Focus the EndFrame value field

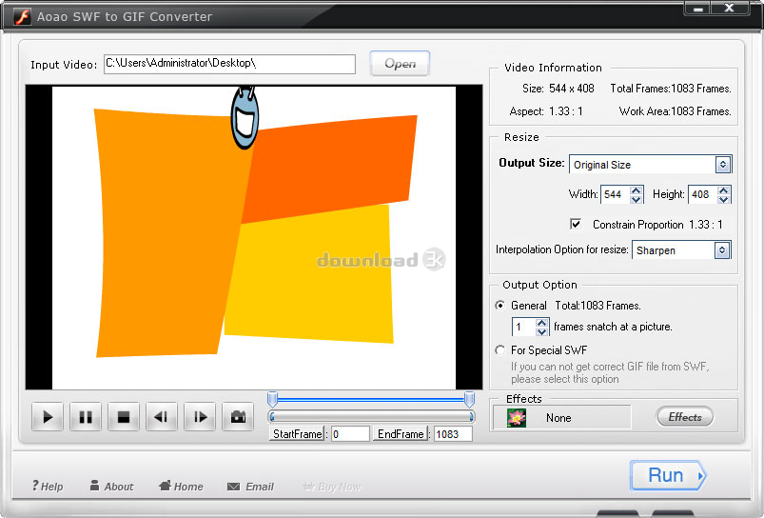(453, 433)
